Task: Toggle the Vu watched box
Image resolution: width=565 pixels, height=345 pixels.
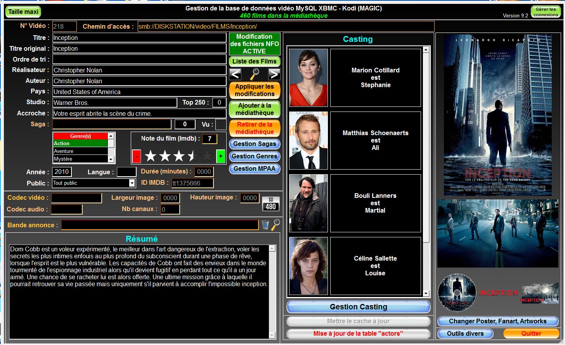Action: pos(221,124)
